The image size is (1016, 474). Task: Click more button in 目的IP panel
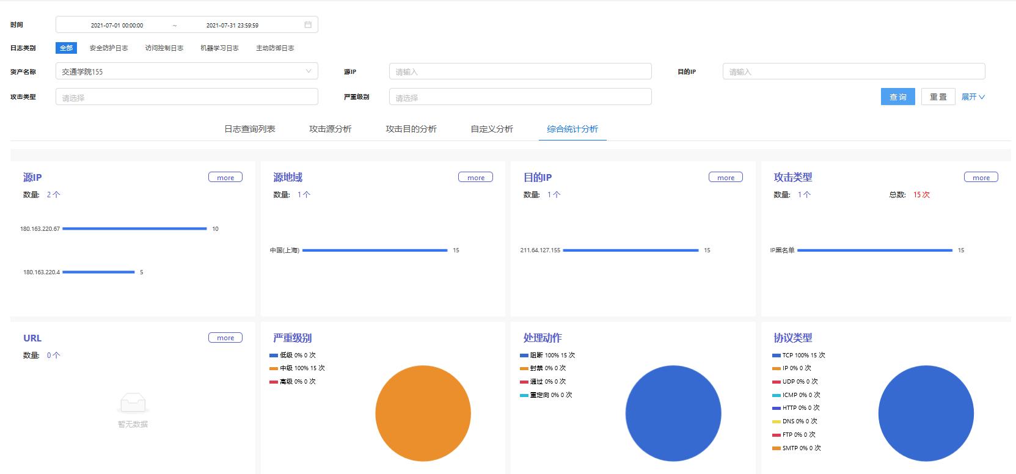point(726,177)
